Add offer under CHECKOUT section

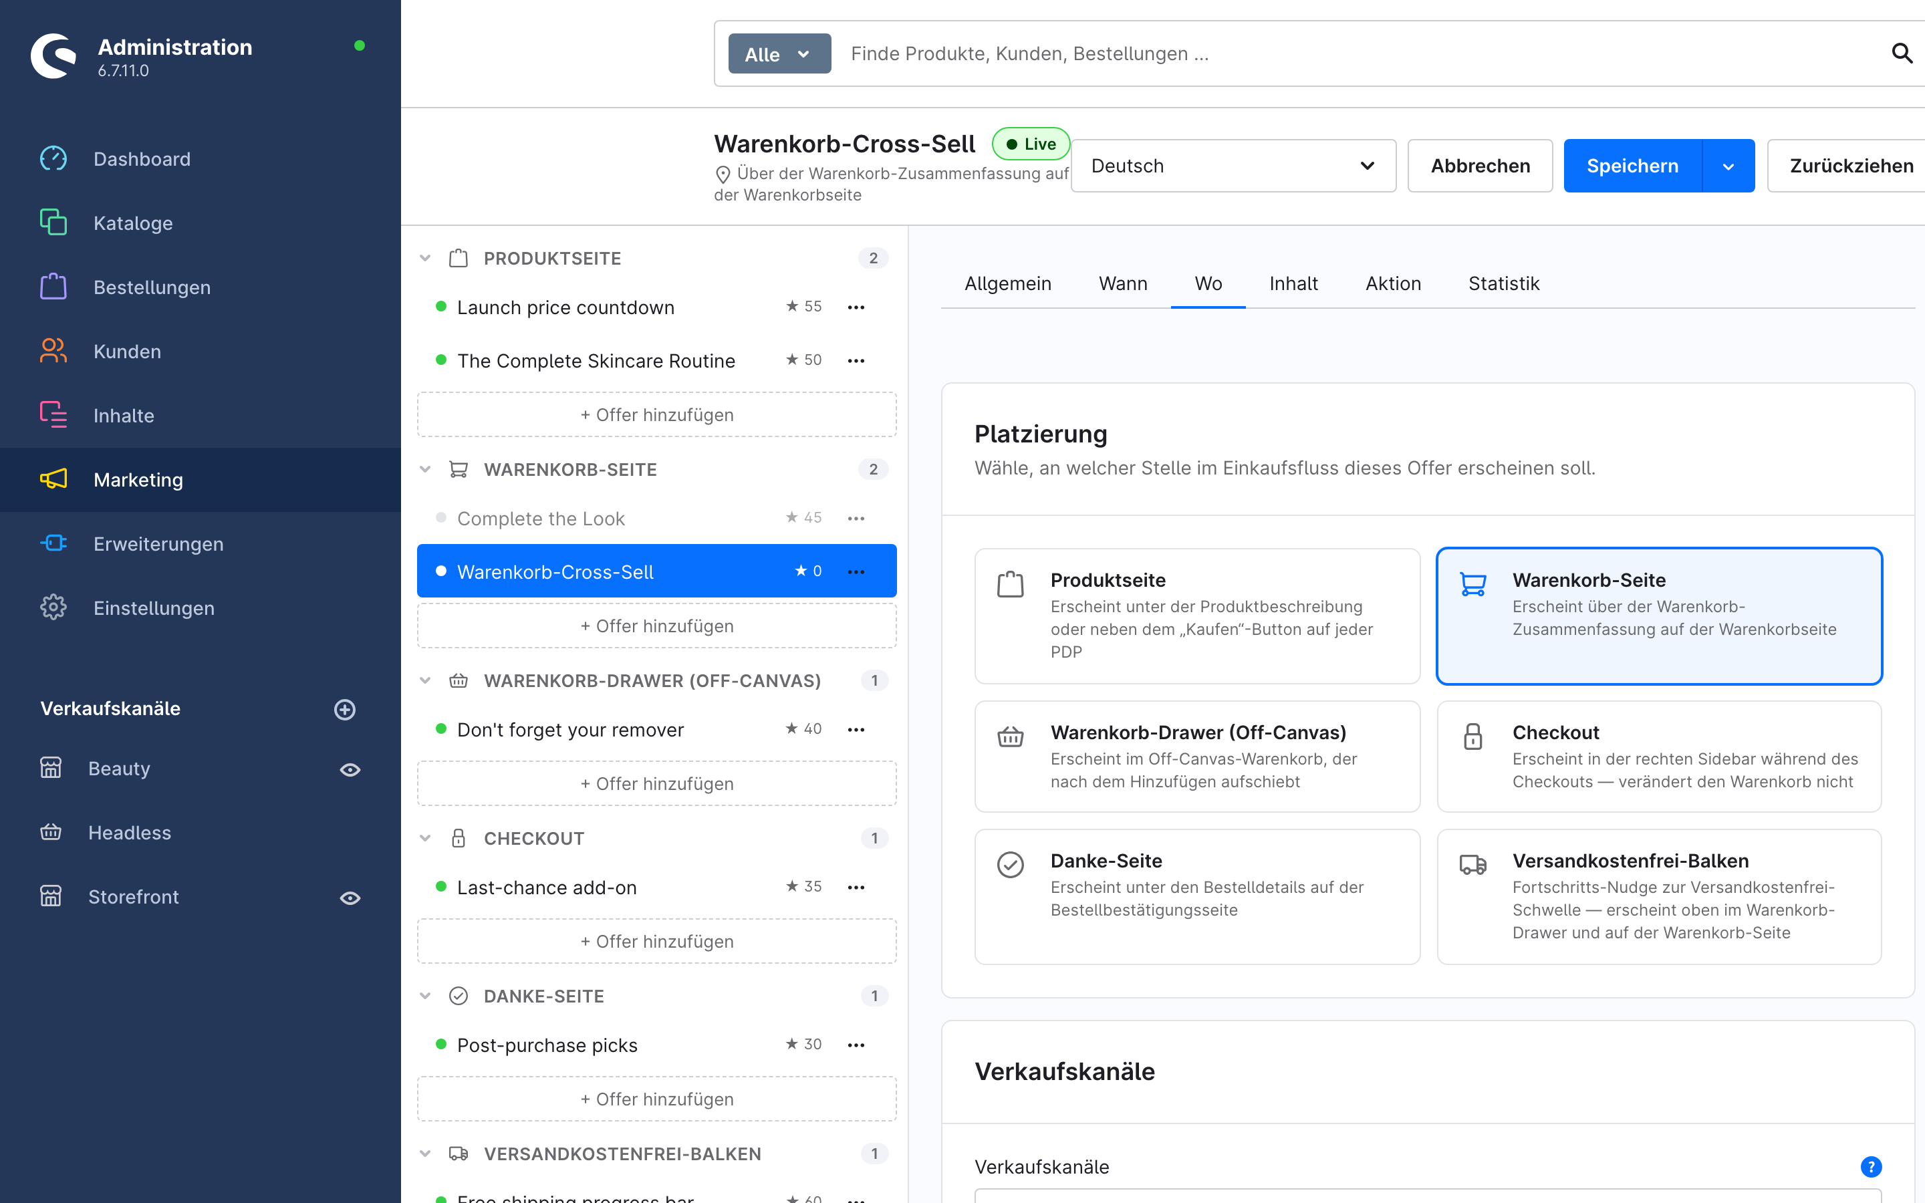pos(656,941)
